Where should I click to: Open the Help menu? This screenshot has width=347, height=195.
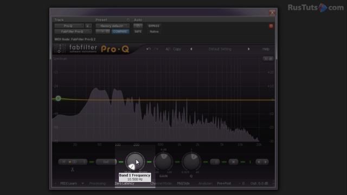(266, 49)
